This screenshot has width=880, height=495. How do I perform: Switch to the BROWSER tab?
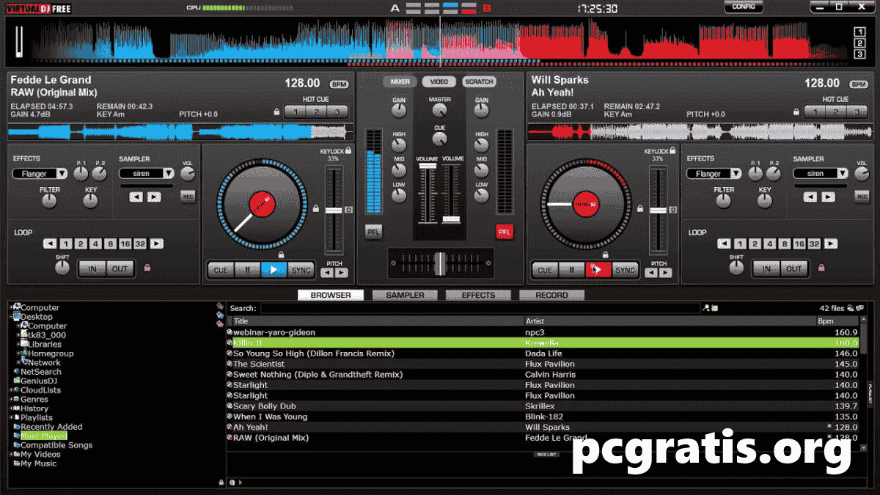[331, 295]
